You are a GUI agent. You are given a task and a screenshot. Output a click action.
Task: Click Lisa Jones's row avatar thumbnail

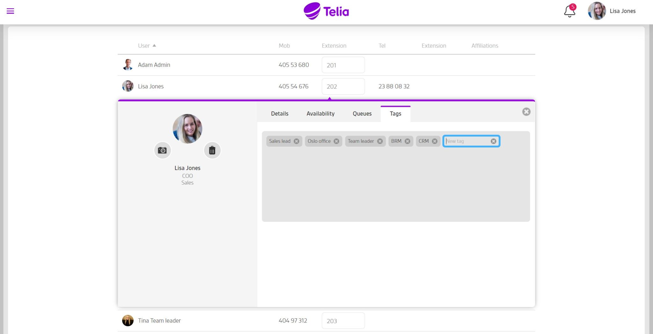click(128, 86)
